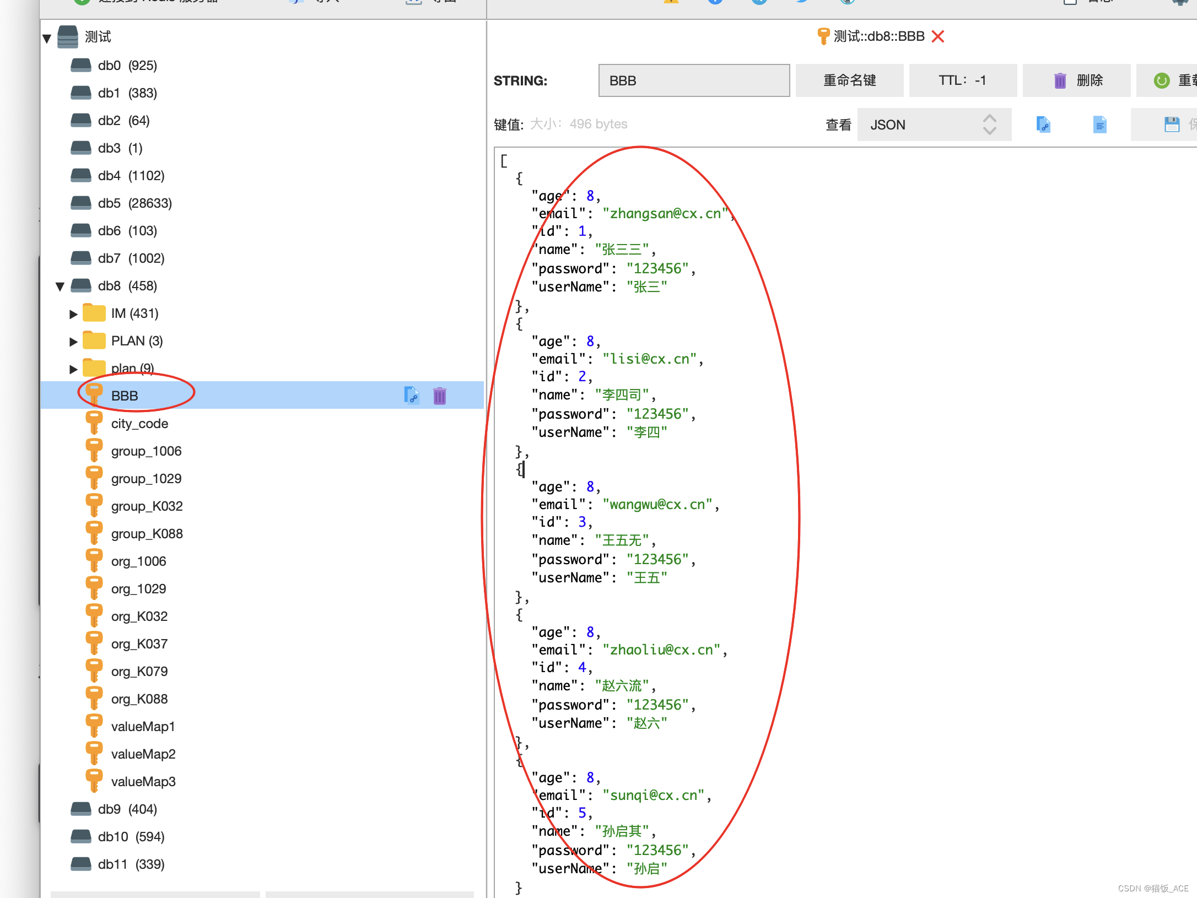Click copy-value icon beside JSON dropdown
The height and width of the screenshot is (898, 1197).
(x=1043, y=125)
